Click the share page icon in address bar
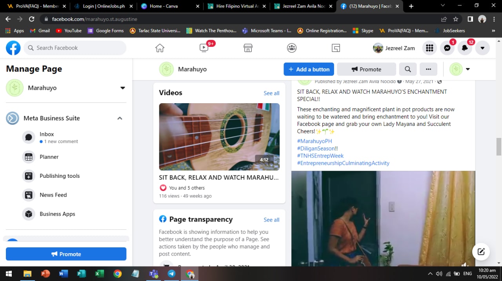Screen dimensions: 502x281 tap(444, 19)
